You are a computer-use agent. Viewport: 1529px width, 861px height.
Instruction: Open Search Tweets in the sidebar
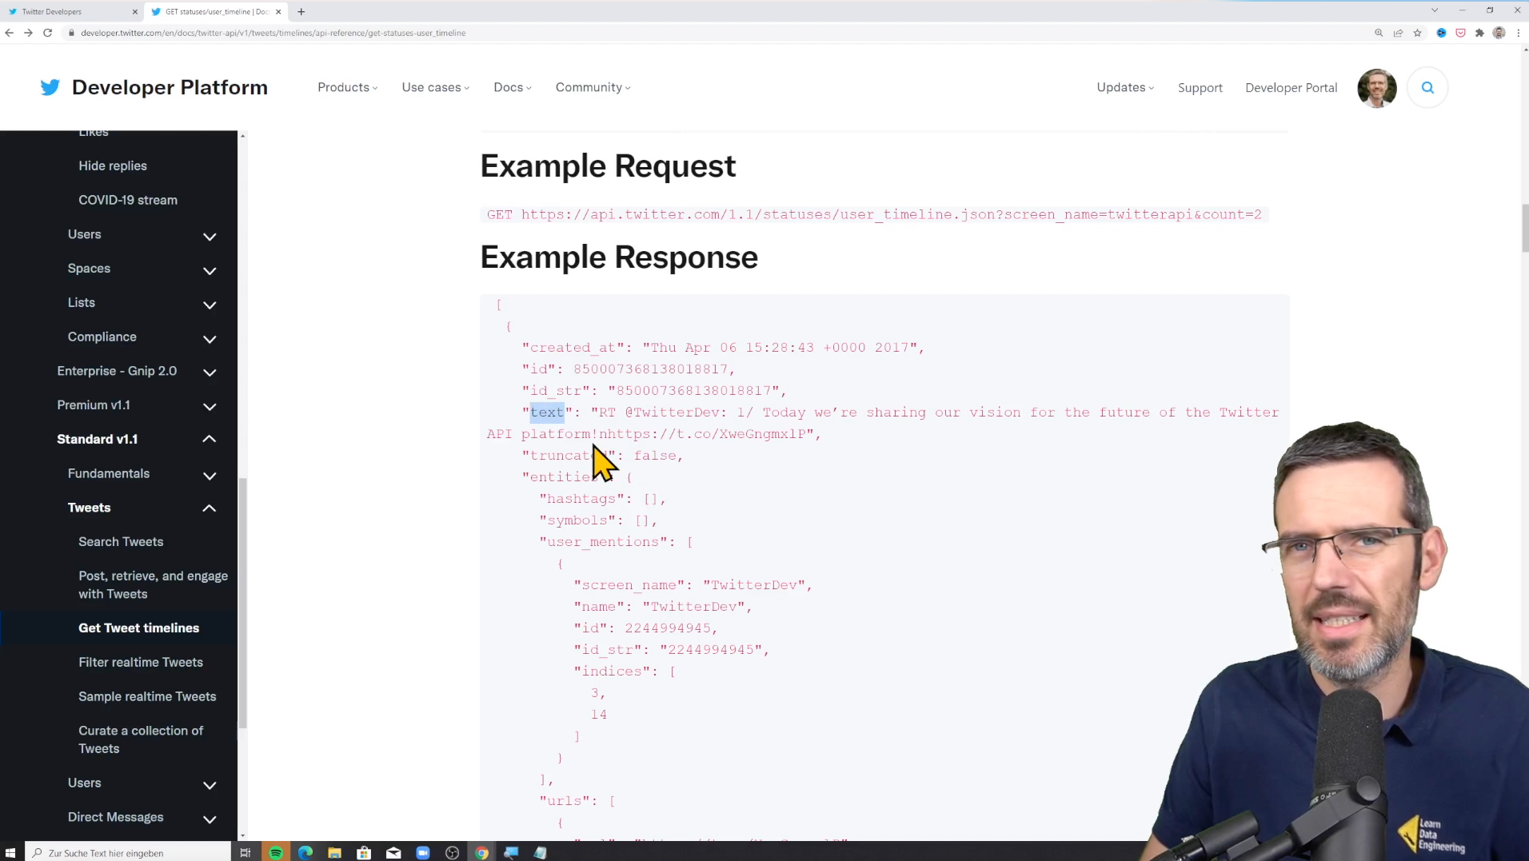tap(121, 541)
